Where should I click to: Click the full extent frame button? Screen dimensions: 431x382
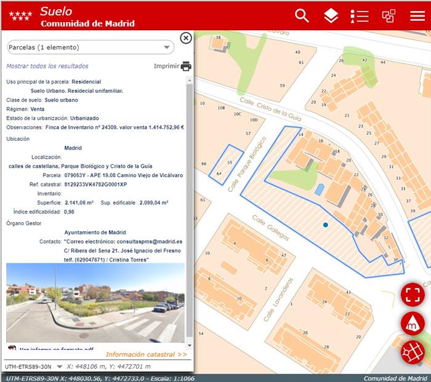[x=413, y=294]
